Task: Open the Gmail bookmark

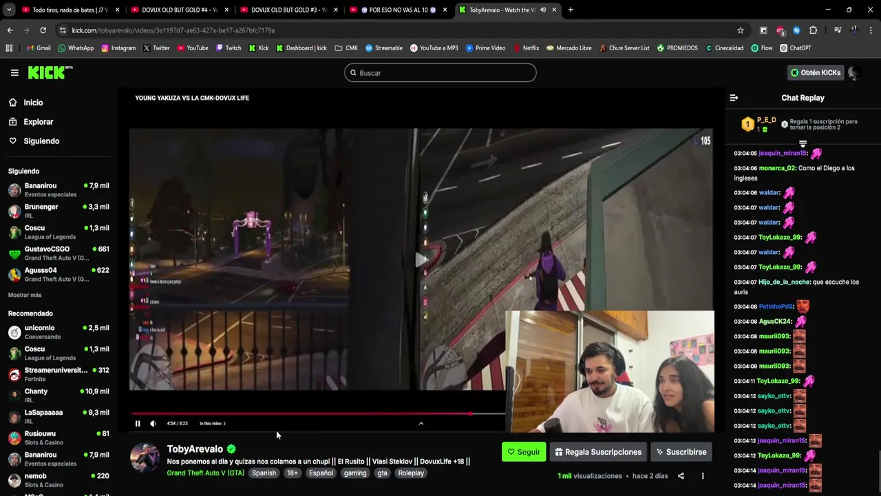Action: point(39,48)
